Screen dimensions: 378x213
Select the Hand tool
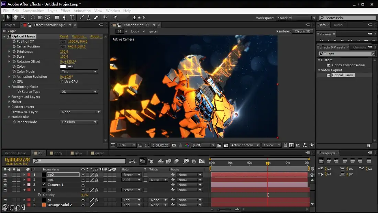pyautogui.click(x=15, y=17)
